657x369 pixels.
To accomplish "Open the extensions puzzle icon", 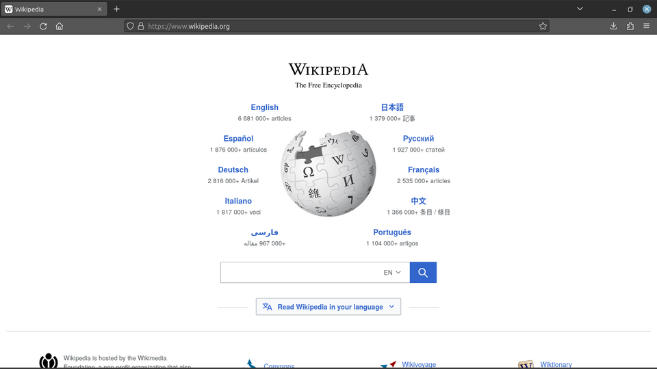I will (x=630, y=26).
